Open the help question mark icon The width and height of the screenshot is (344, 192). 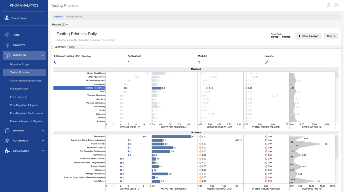336,5
